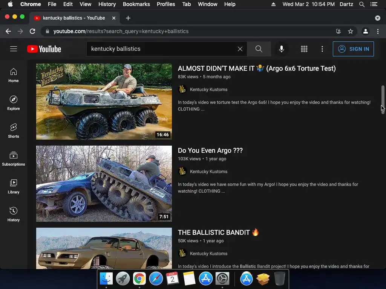Image resolution: width=386 pixels, height=289 pixels.
Task: Open Finder from the Dock
Action: coord(106,279)
